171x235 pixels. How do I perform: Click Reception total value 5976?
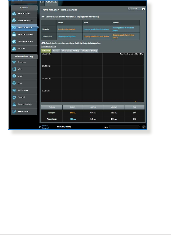[135, 113]
